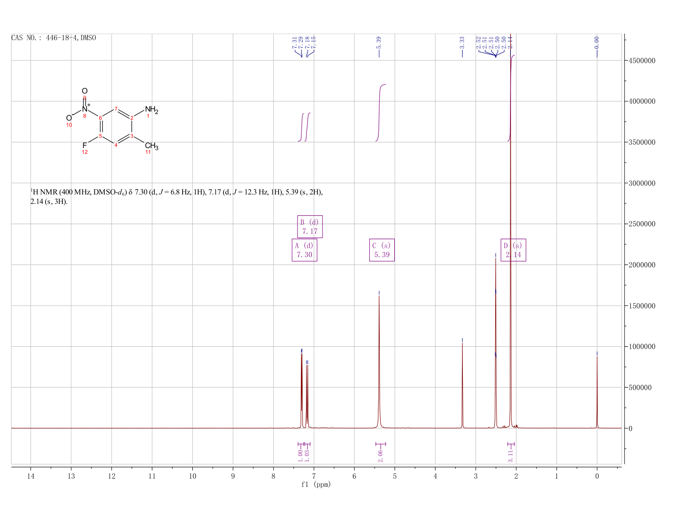The height and width of the screenshot is (523, 677).
Task: Click peak label 7.31 at top
Action: (295, 42)
